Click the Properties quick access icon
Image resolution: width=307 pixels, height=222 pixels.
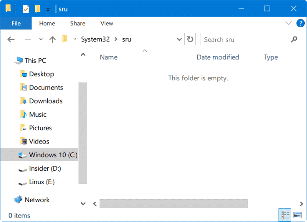tap(26, 9)
